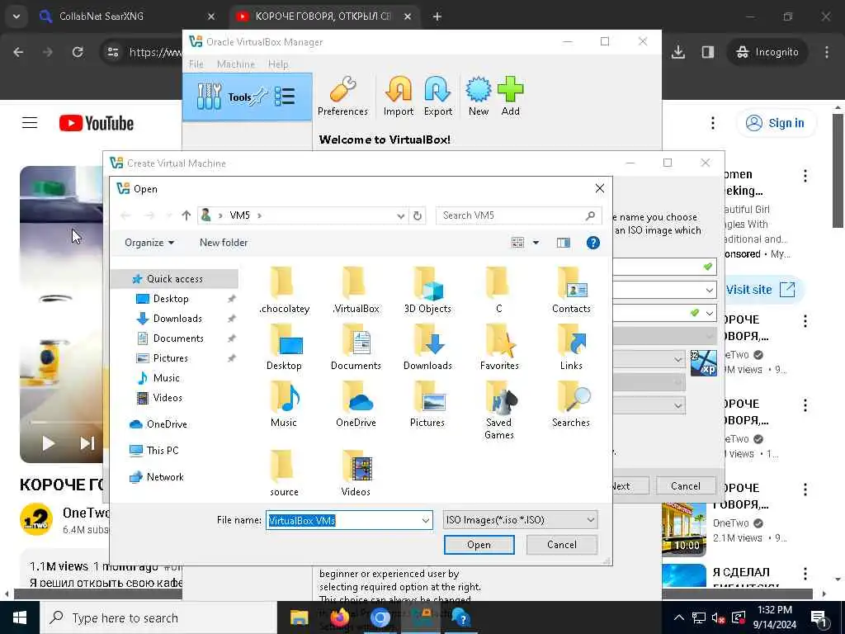Click the Search VM5 box
Image resolution: width=845 pixels, height=634 pixels.
[x=518, y=215]
